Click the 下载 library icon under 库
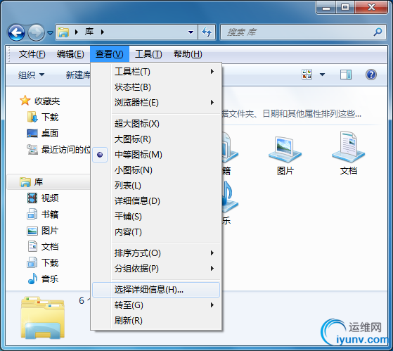The image size is (393, 351). (32, 262)
